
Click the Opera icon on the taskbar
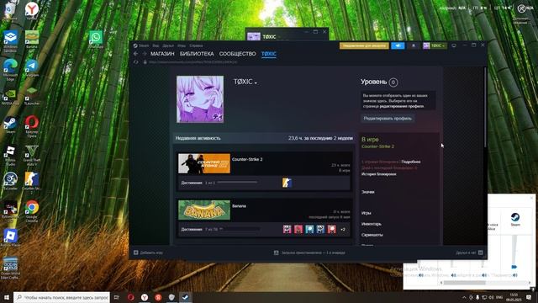tap(131, 297)
